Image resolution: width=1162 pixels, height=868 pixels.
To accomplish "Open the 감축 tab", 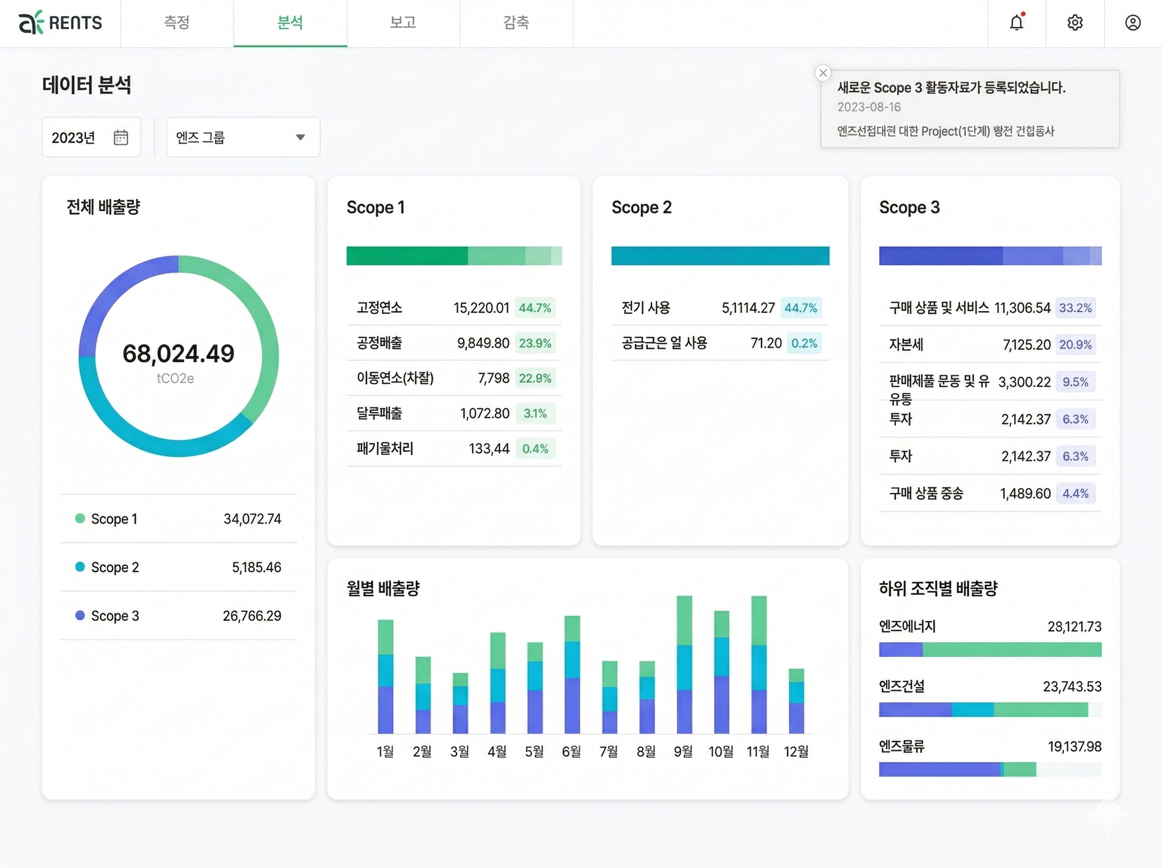I will (x=516, y=23).
